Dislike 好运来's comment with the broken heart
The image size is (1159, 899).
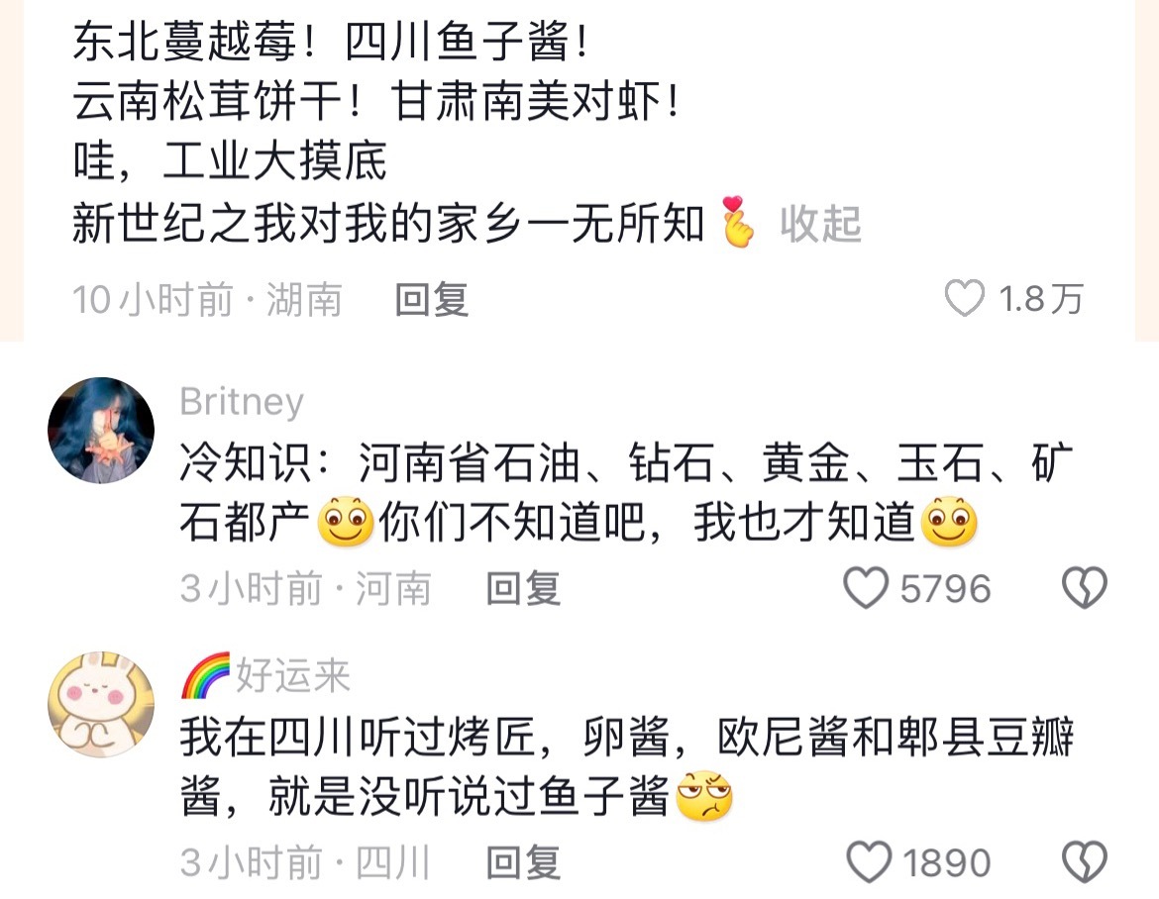1085,862
